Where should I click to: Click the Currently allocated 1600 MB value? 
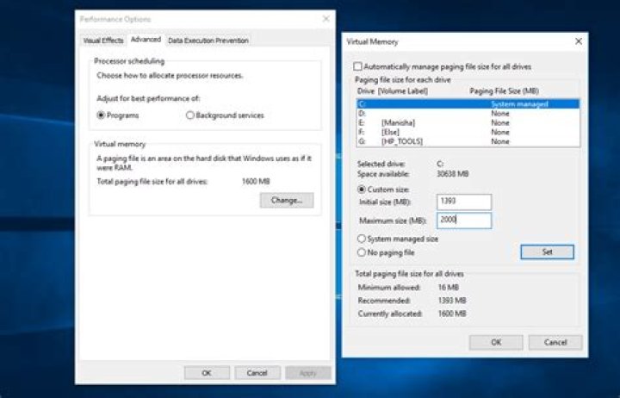point(452,314)
